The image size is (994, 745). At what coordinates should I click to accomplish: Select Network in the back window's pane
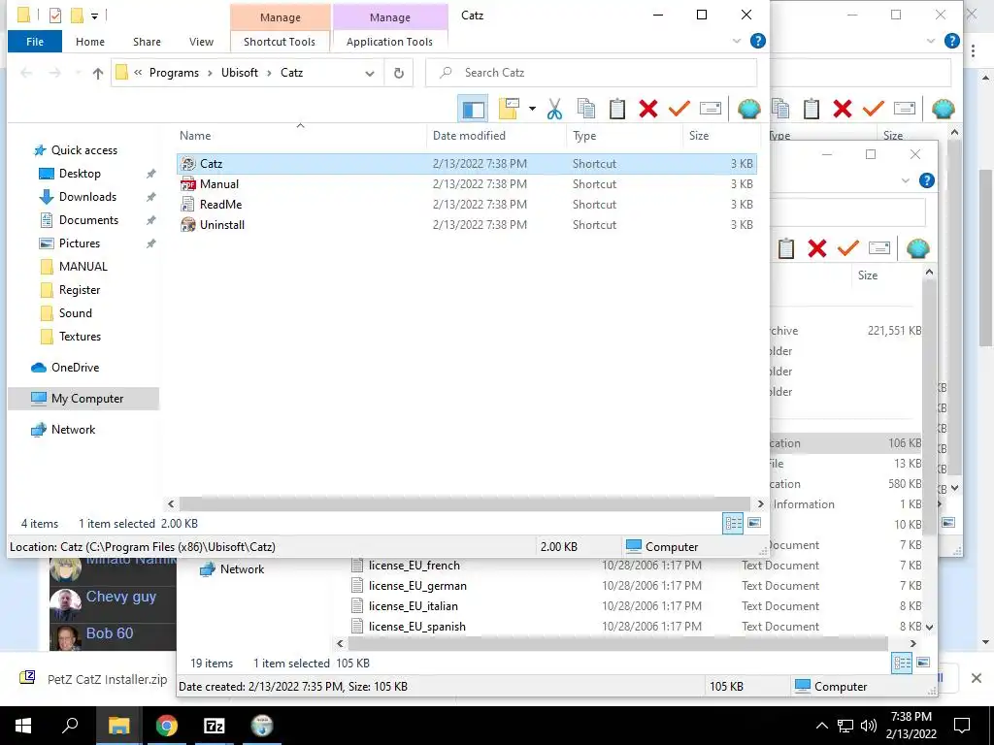[241, 569]
